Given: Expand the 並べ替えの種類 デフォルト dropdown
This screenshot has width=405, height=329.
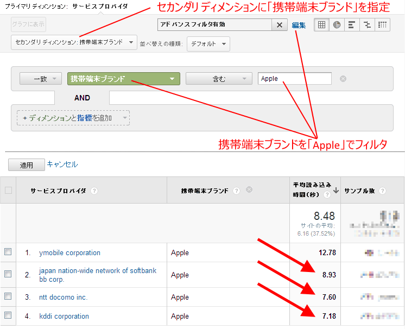Looking at the screenshot, I should (x=208, y=43).
